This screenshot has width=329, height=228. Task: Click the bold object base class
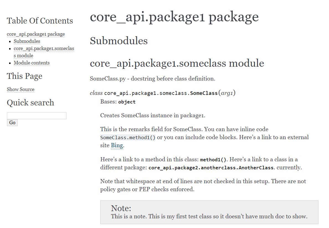127,102
